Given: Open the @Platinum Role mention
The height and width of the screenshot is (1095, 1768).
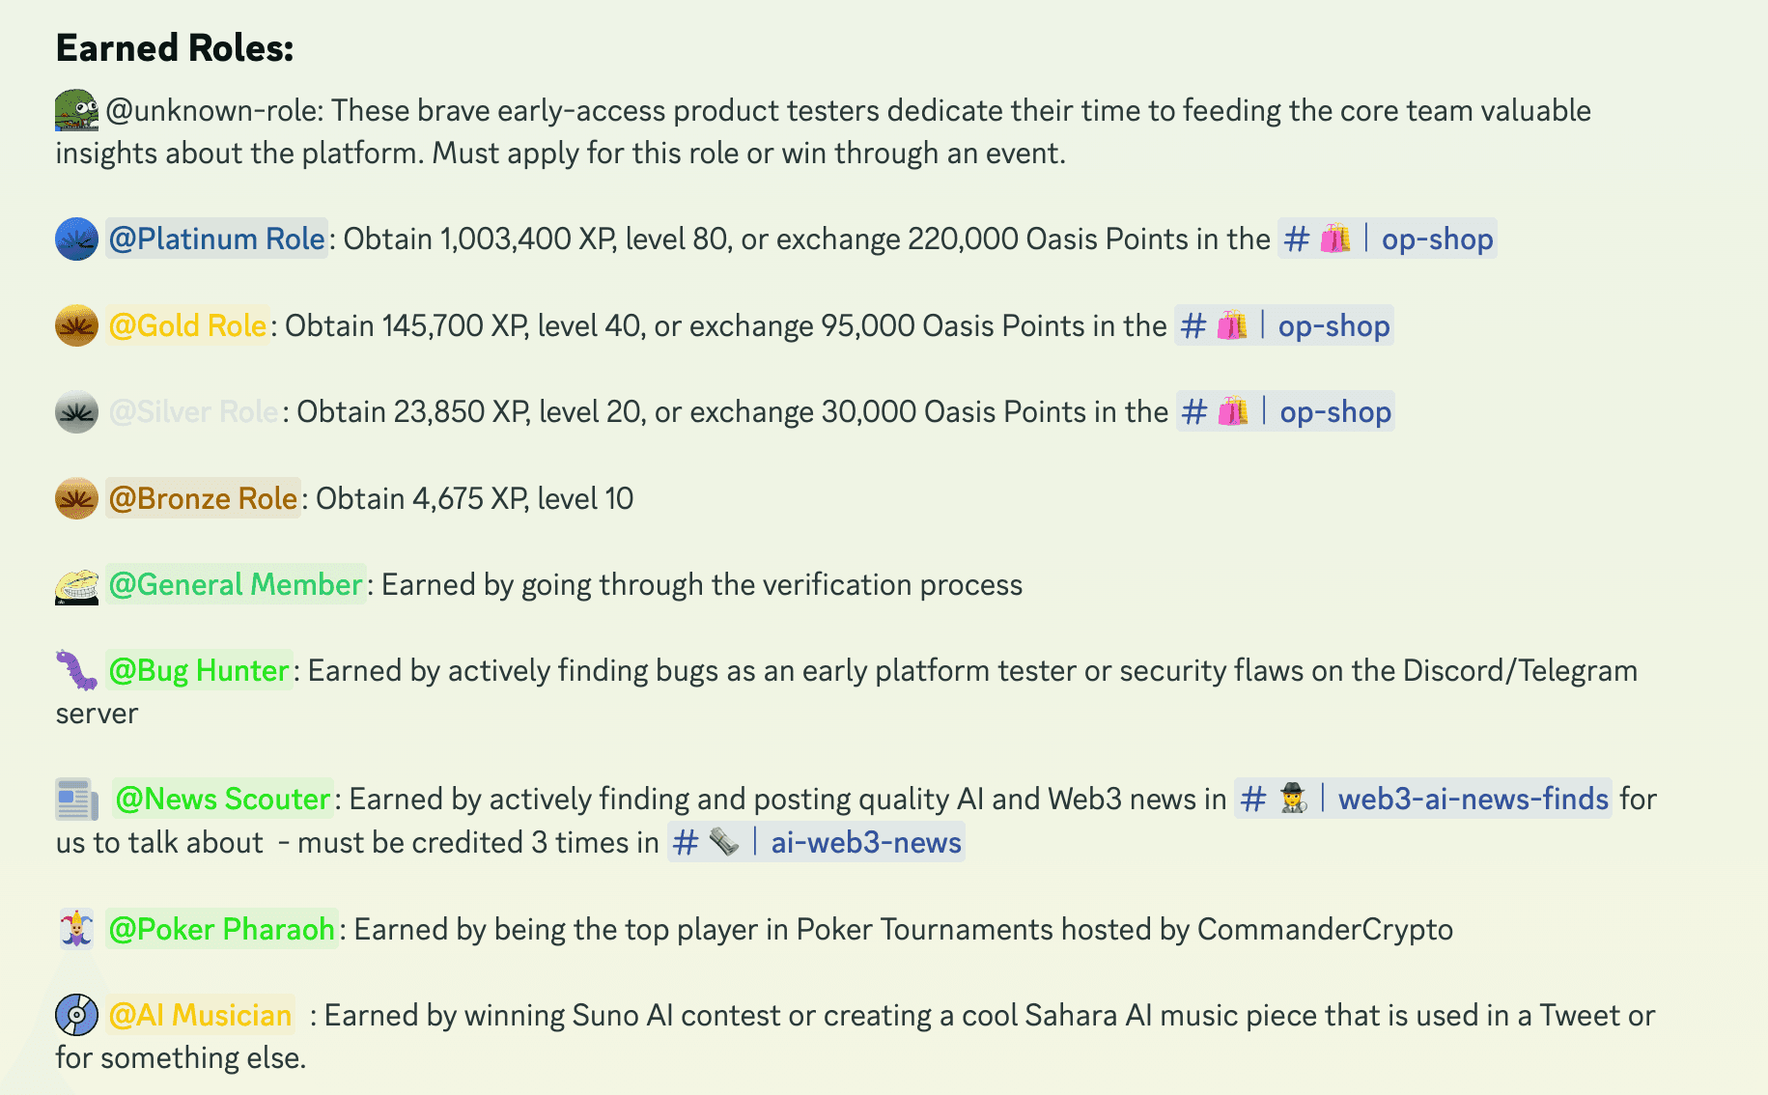Looking at the screenshot, I should (x=216, y=239).
